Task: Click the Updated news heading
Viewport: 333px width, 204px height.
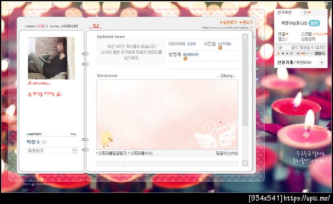Action: [x=111, y=37]
